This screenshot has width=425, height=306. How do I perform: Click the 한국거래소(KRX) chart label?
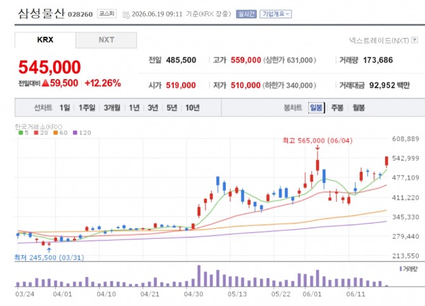point(38,127)
